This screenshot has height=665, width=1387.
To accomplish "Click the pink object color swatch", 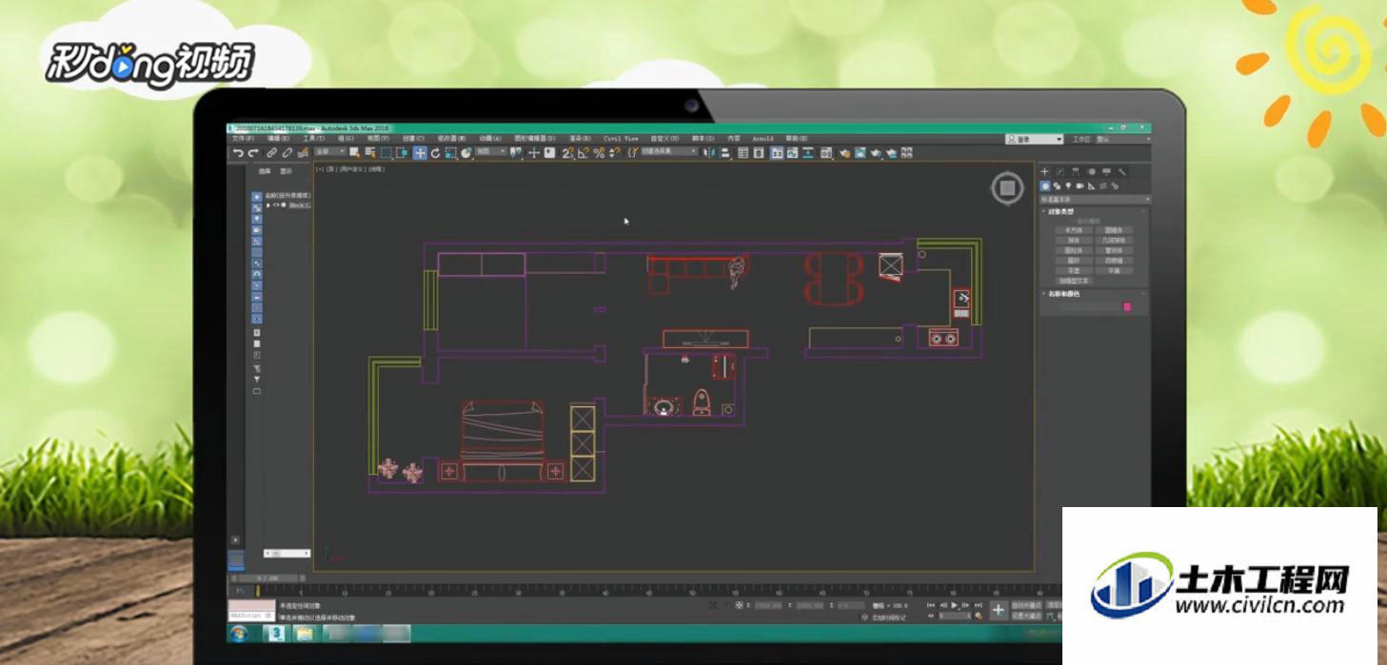I will coord(1127,306).
